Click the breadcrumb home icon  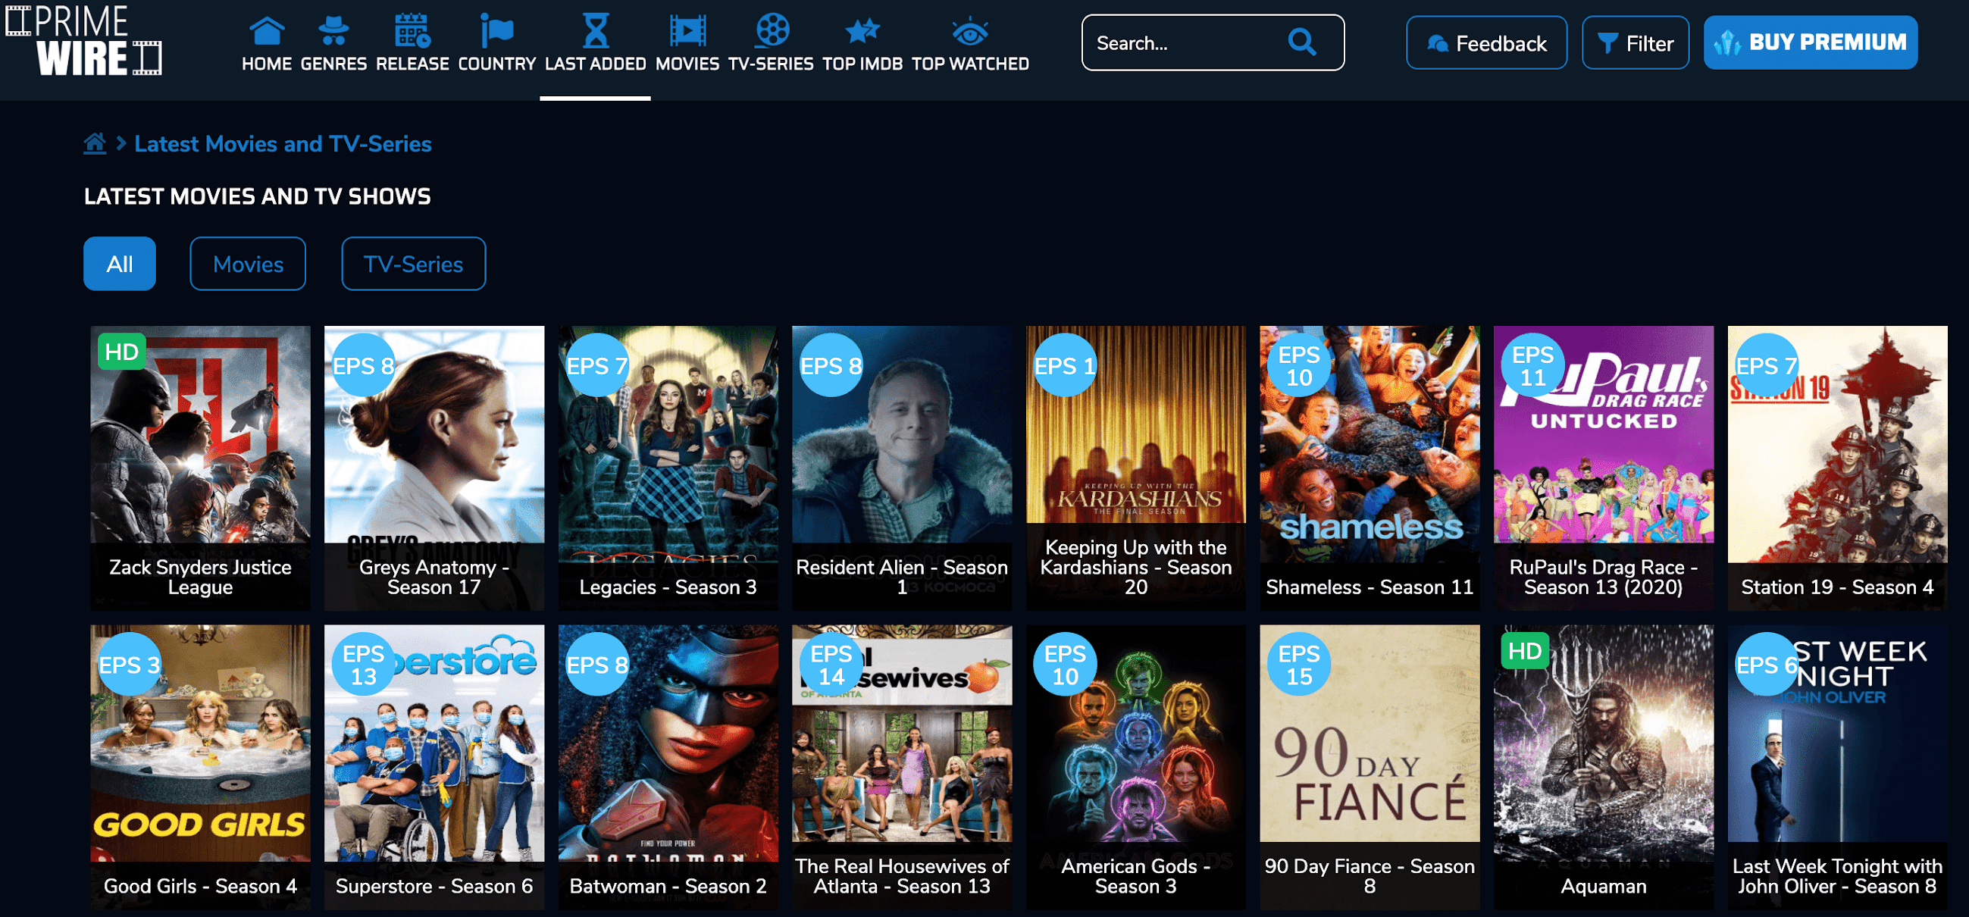[x=95, y=143]
